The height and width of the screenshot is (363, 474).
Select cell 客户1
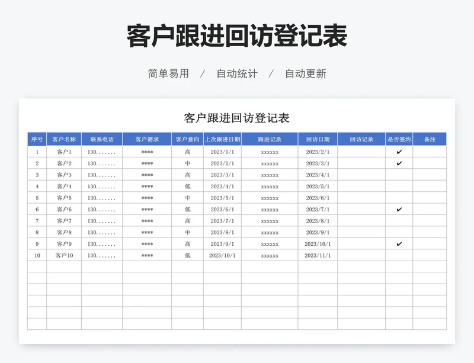click(64, 152)
